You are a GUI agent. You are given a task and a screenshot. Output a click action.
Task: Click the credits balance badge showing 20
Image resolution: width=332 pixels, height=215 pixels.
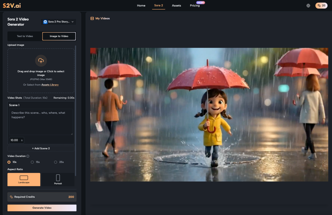coord(321,6)
